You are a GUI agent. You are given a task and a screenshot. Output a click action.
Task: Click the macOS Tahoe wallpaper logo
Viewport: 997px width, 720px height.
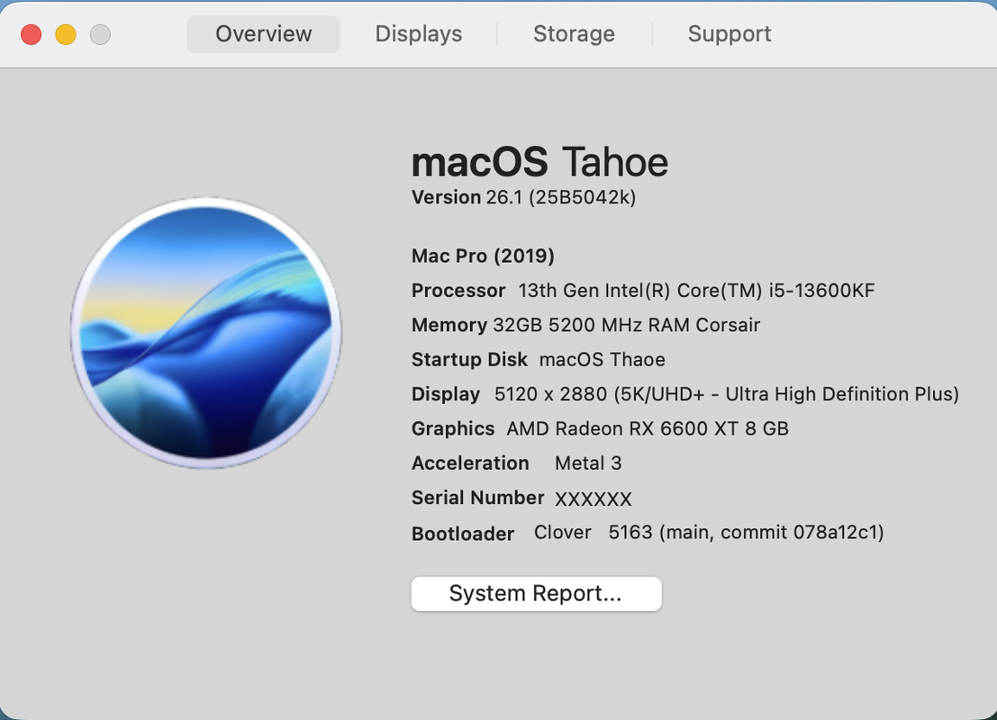[x=206, y=333]
